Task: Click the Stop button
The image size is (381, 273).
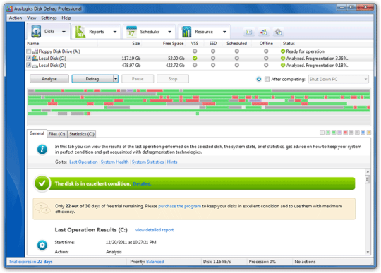Action: click(173, 79)
